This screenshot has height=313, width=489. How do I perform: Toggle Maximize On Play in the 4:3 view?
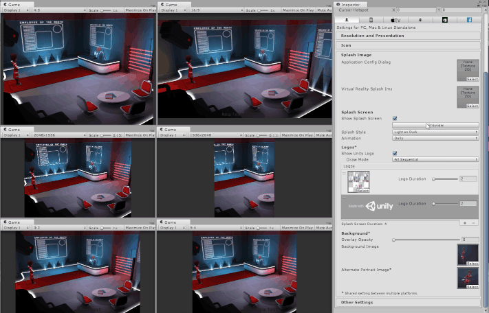click(140, 10)
